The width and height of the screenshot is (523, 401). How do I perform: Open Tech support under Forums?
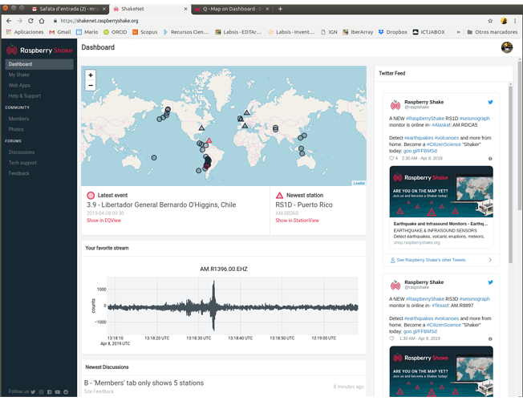[22, 163]
